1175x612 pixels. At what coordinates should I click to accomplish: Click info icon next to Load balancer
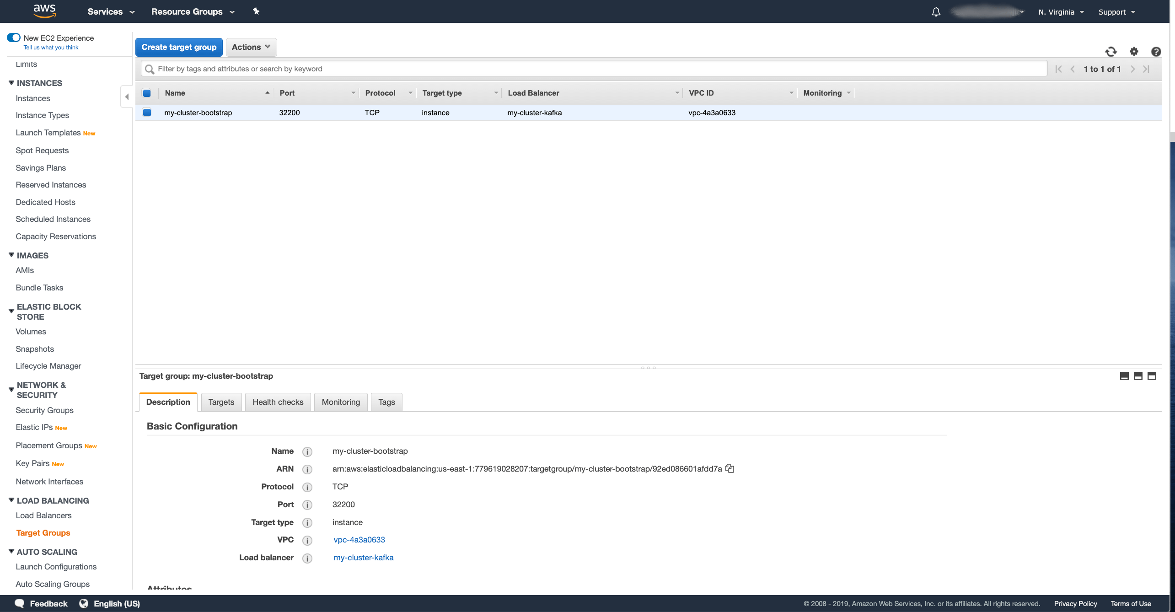tap(307, 558)
